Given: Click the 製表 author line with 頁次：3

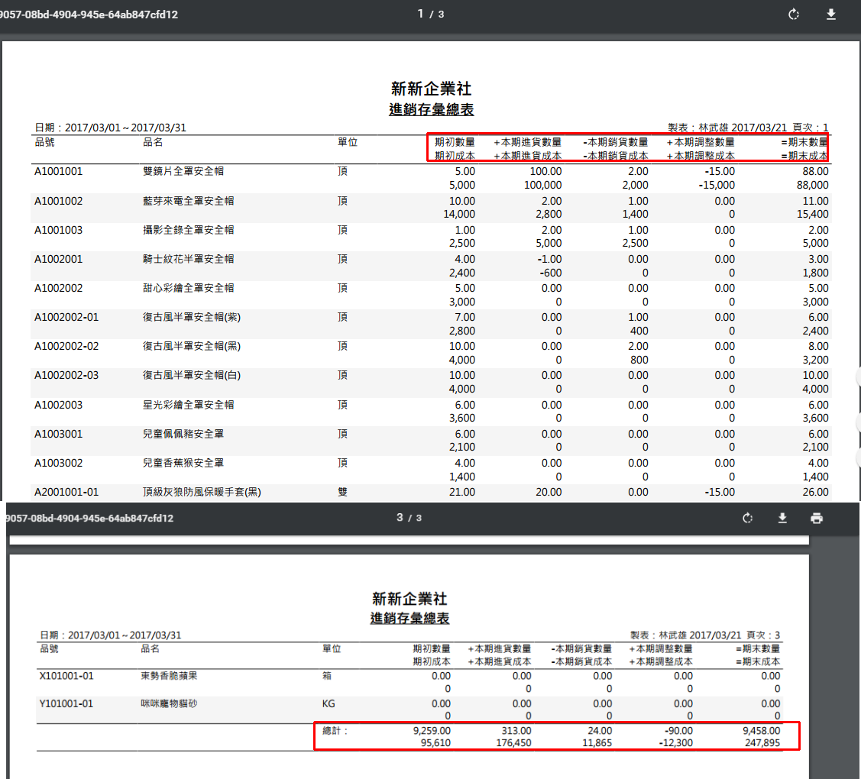Looking at the screenshot, I should point(705,635).
